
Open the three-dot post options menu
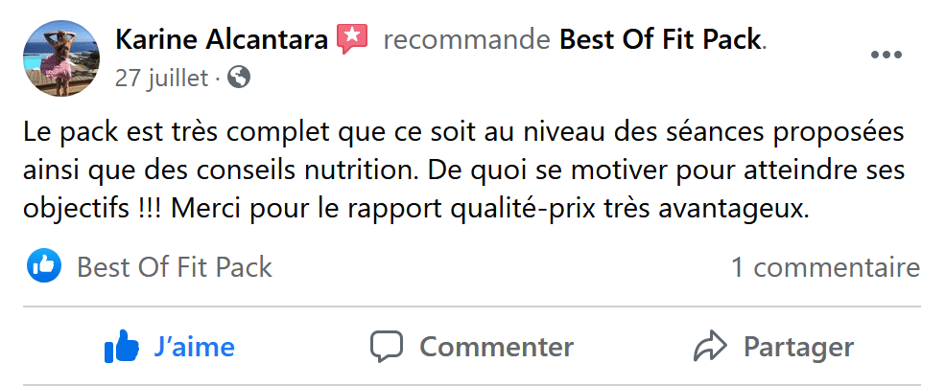[x=886, y=55]
